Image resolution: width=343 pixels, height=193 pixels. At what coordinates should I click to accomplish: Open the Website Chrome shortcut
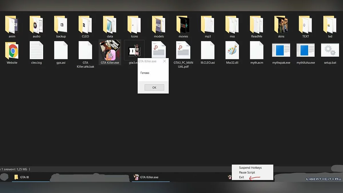(11, 51)
